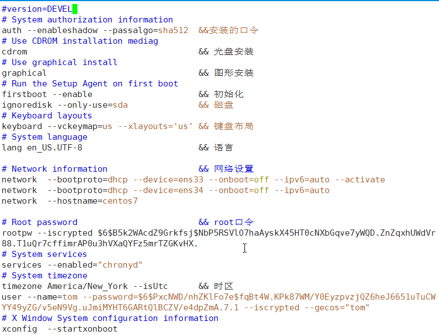
Task: Click the 'lang en_US.UTF-8' line
Action: pos(42,148)
